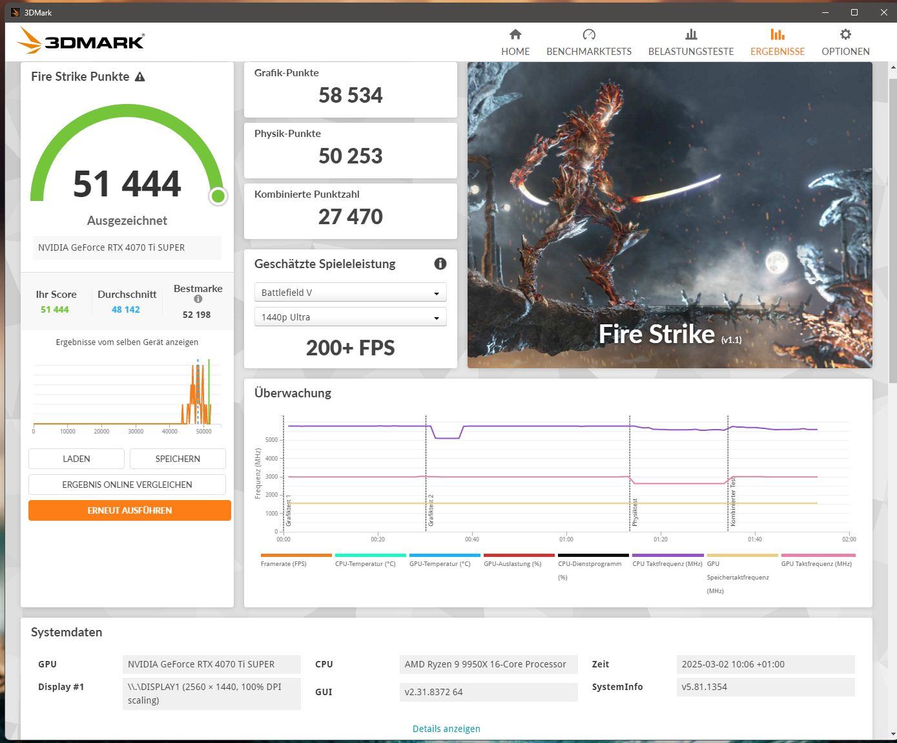Click the Physiktest marker line
897x743 pixels.
coord(630,473)
